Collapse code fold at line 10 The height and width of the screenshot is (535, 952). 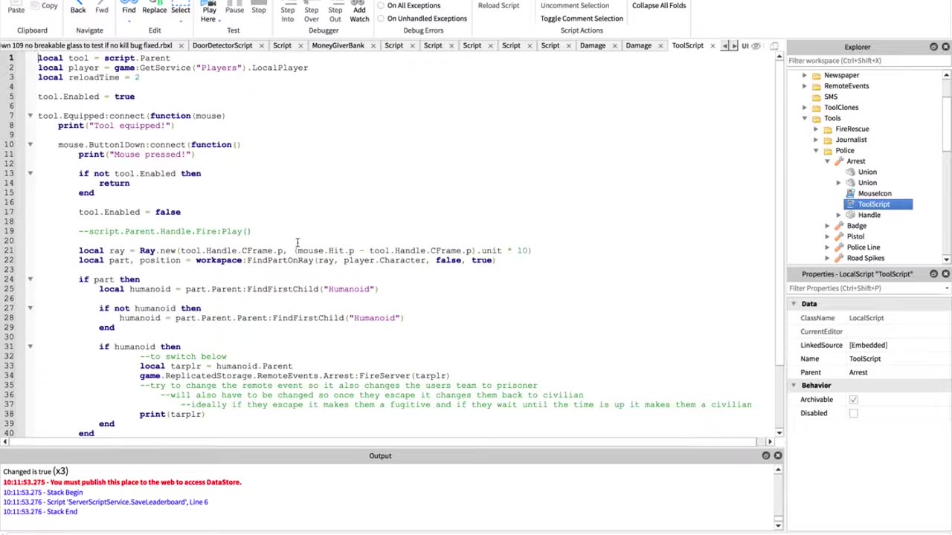[x=30, y=145]
